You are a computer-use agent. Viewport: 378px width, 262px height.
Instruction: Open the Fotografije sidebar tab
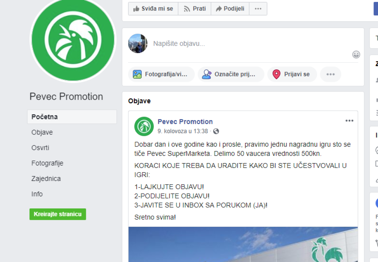47,163
